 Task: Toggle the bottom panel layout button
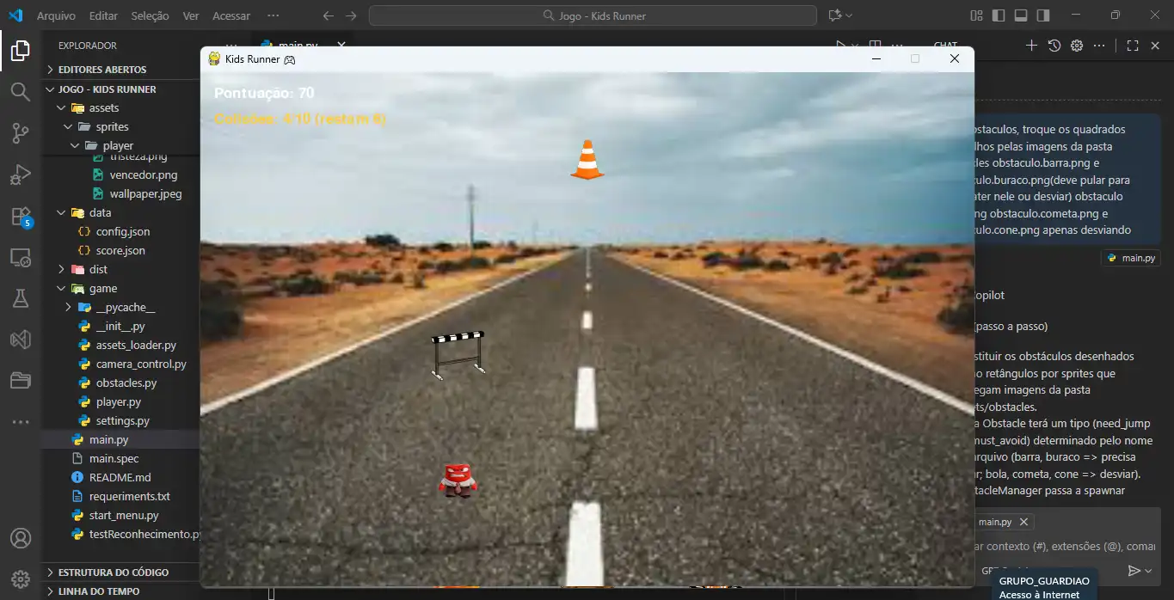tap(1021, 15)
